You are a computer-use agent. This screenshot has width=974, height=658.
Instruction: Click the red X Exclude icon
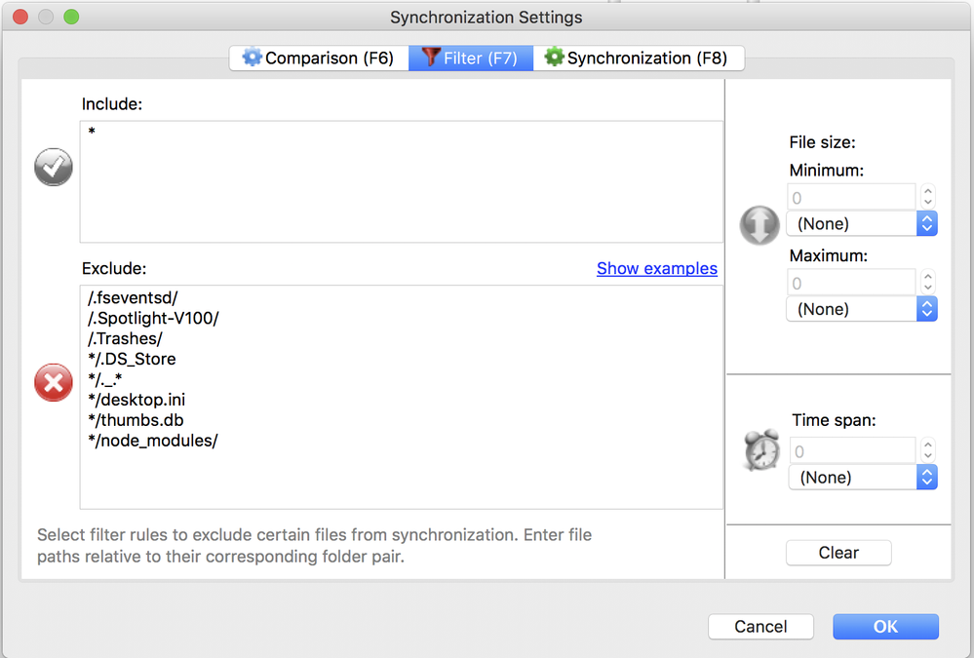54,382
